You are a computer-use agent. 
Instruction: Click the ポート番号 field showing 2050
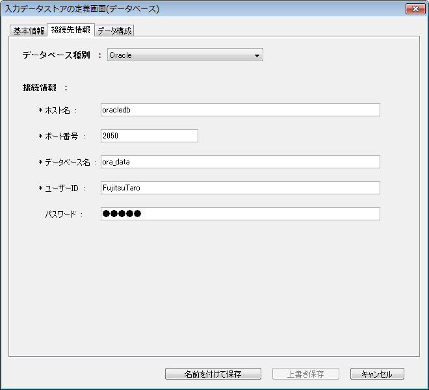149,136
